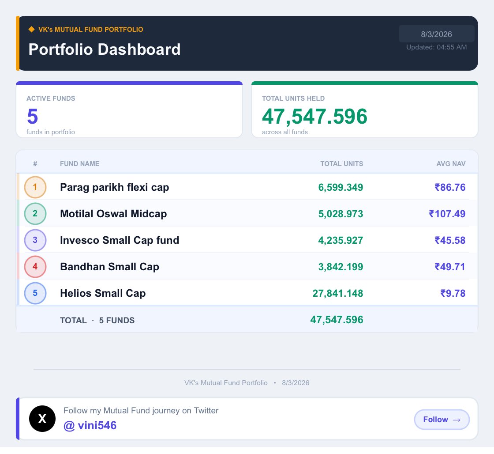Viewport: 494px width, 454px height.
Task: Click the orange diamond icon in header
Action: [x=31, y=29]
